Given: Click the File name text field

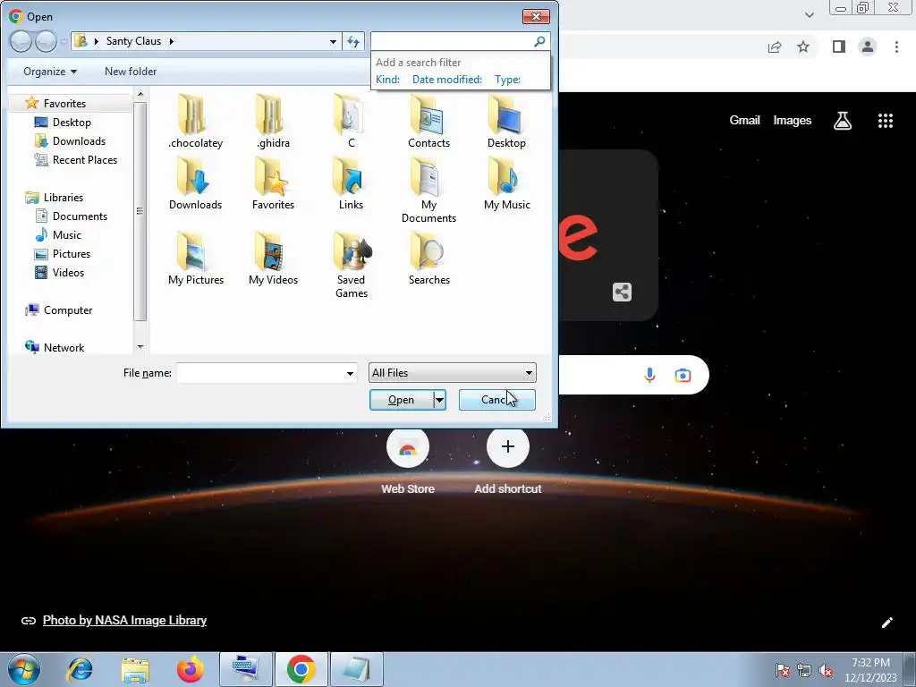Looking at the screenshot, I should (260, 373).
